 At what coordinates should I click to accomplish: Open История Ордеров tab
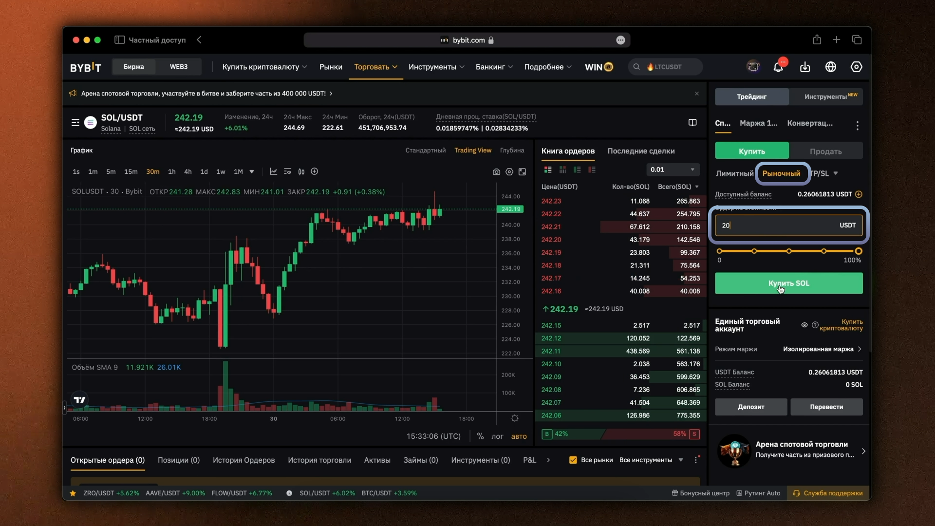(243, 460)
